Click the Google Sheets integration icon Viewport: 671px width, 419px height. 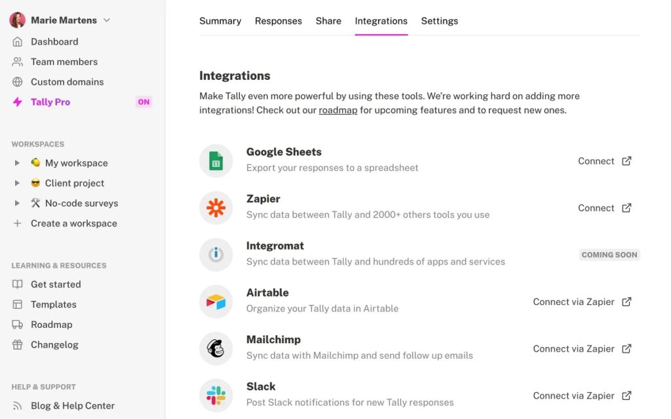pos(216,160)
